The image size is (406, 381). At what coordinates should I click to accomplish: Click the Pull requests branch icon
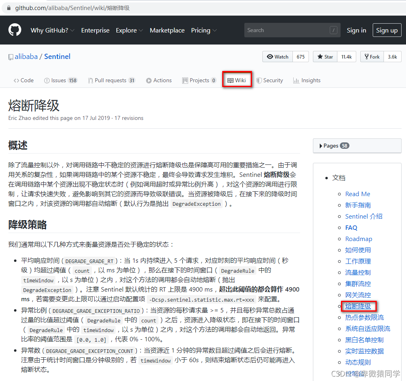click(90, 81)
